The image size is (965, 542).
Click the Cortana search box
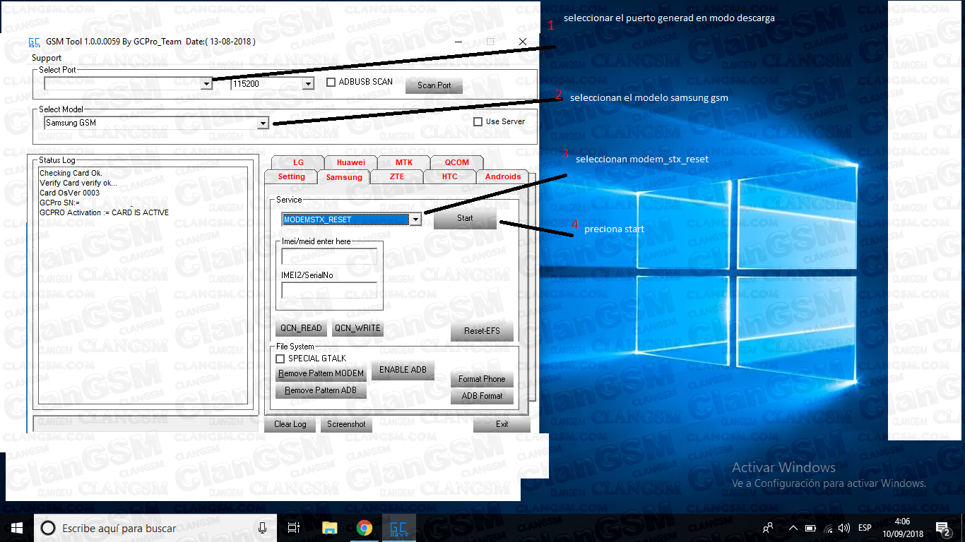(155, 528)
